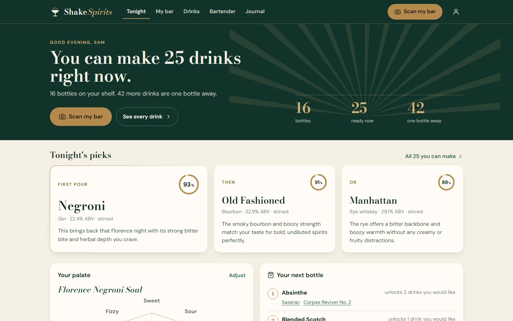Viewport: 513px width, 321px height.
Task: Open the Old Fashioned drink card title
Action: pos(253,200)
